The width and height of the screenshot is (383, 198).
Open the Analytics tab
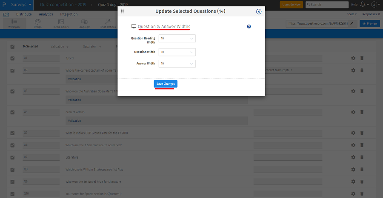[x=46, y=14]
